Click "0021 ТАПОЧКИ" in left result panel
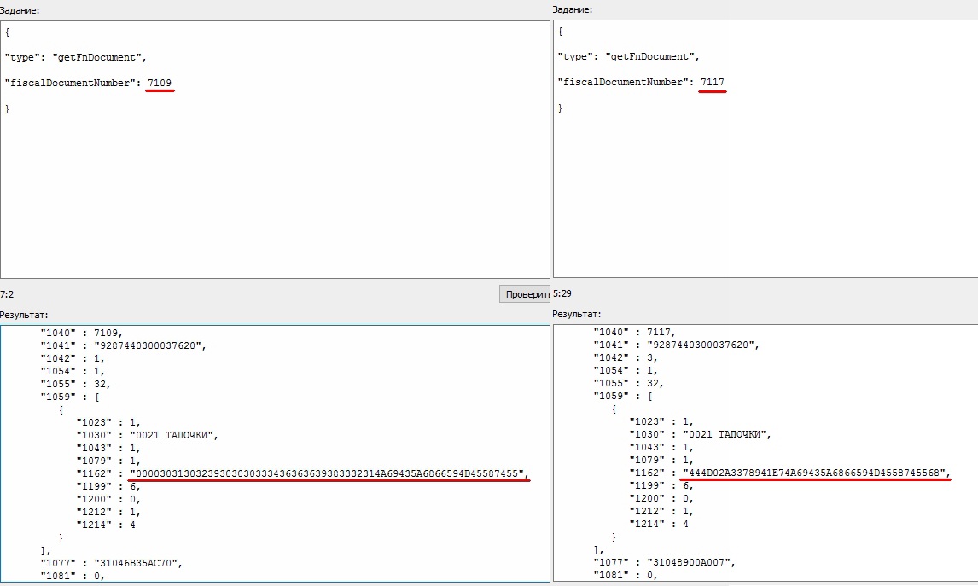Screen dimensions: 978x586 click(174, 434)
